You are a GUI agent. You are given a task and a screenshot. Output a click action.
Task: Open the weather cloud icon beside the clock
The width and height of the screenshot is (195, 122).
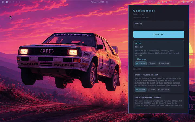click(107, 2)
